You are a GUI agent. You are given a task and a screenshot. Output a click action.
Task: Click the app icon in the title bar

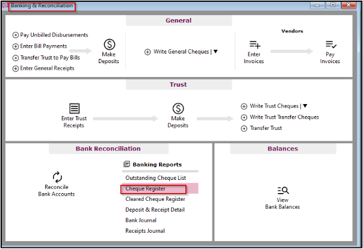click(x=5, y=5)
